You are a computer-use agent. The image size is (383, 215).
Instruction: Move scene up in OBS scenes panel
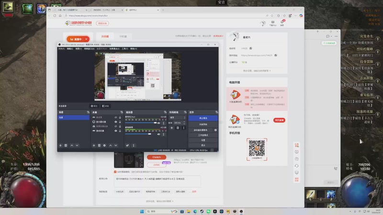[72, 146]
